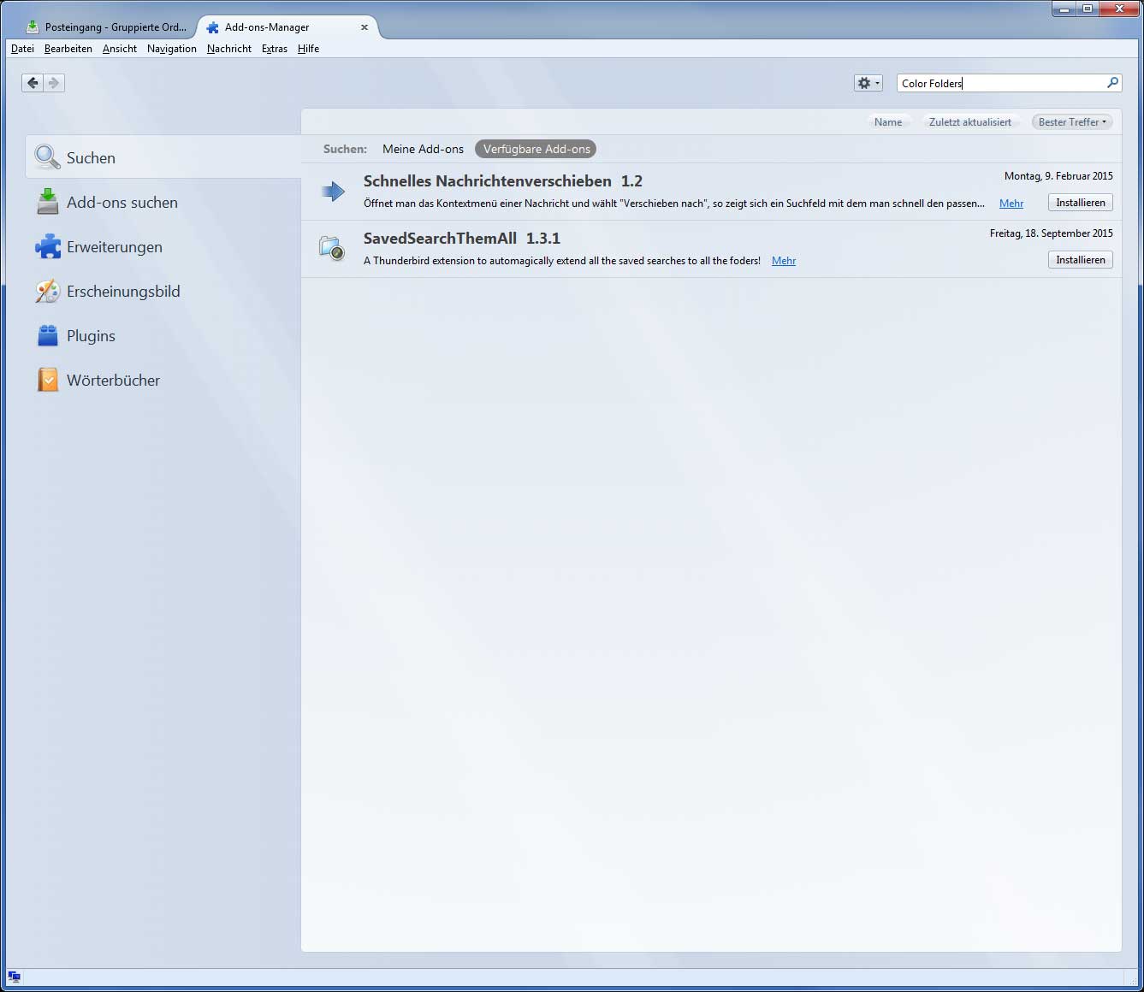
Task: Click the Freitag, 18. September 2015 date
Action: 1052,233
